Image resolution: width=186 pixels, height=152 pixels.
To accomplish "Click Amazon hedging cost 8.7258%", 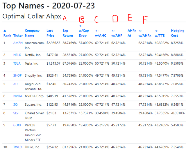I will point(177,43).
